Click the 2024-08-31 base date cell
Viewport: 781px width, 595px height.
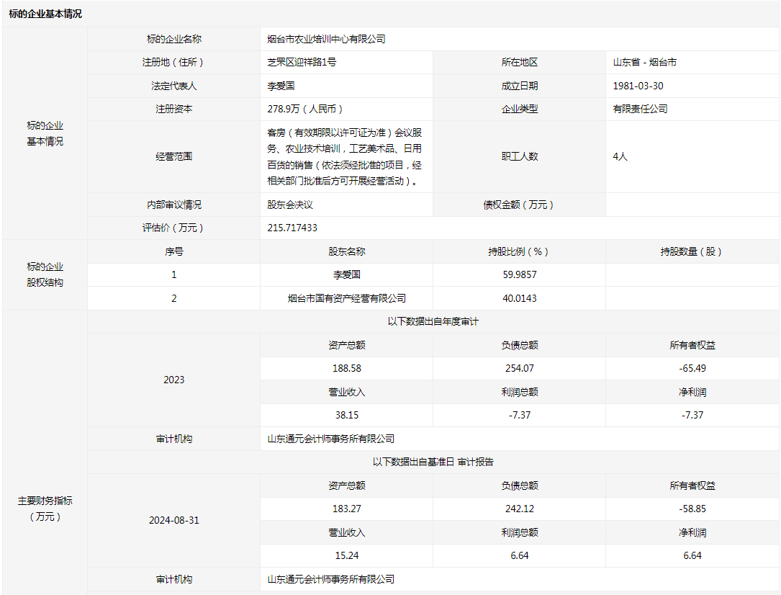click(x=173, y=520)
